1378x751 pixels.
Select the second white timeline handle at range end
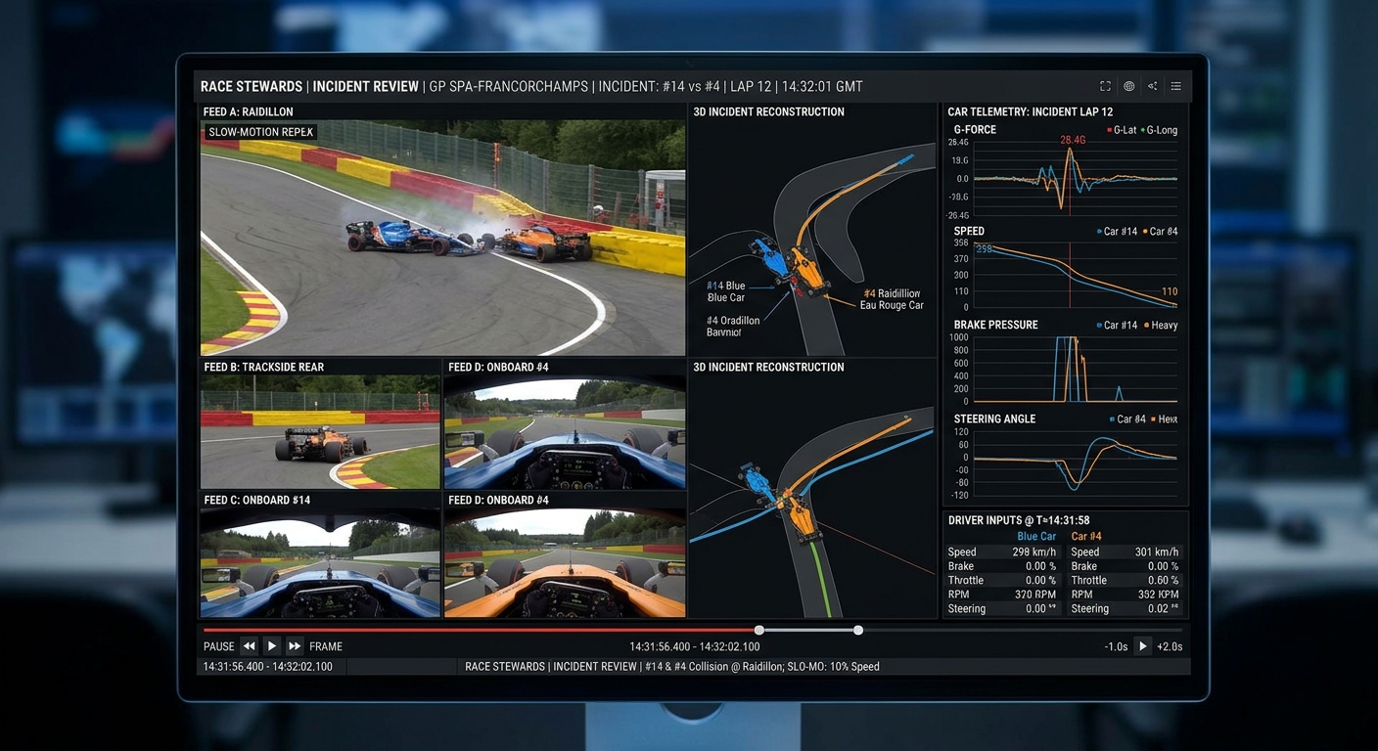[858, 630]
